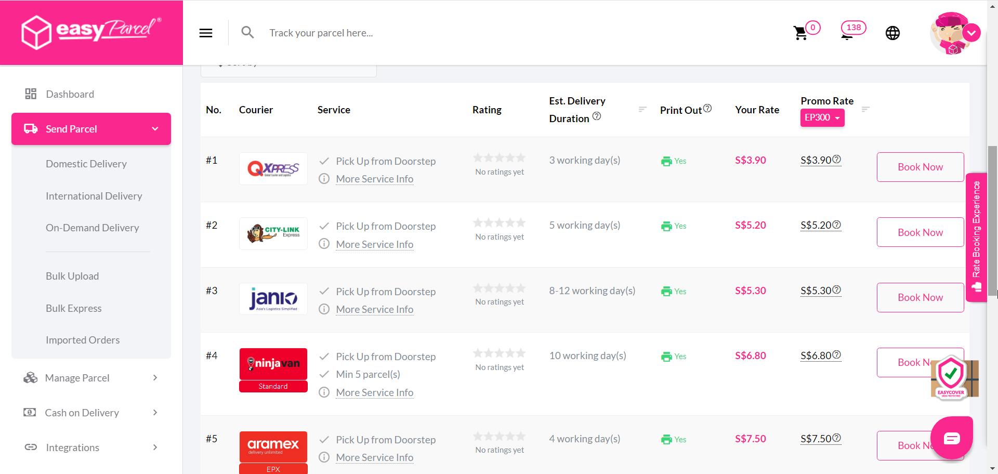Rate City-Link using its star rating
The height and width of the screenshot is (474, 998).
point(499,223)
